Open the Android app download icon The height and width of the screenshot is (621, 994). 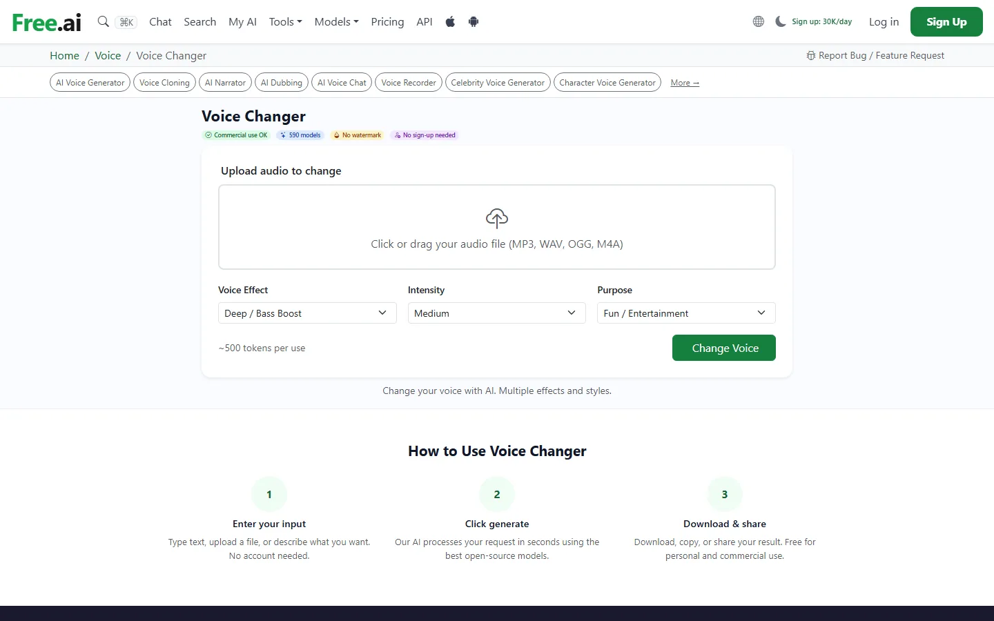point(474,21)
